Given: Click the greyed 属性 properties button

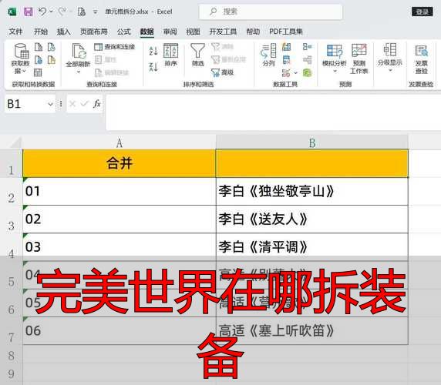Looking at the screenshot, I should [x=106, y=59].
